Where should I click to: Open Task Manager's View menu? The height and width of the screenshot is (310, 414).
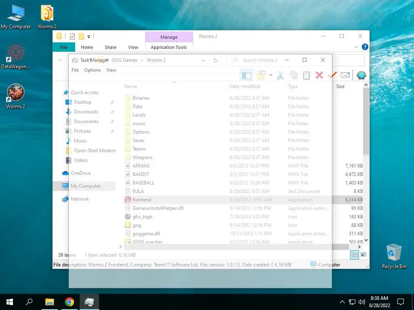pyautogui.click(x=111, y=70)
